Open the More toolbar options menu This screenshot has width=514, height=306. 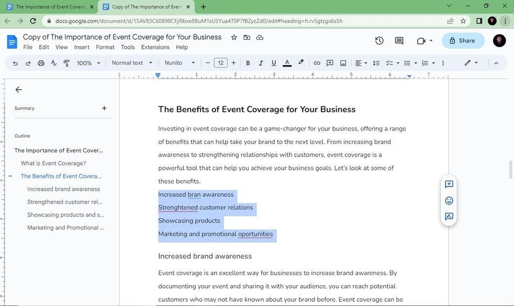click(443, 63)
